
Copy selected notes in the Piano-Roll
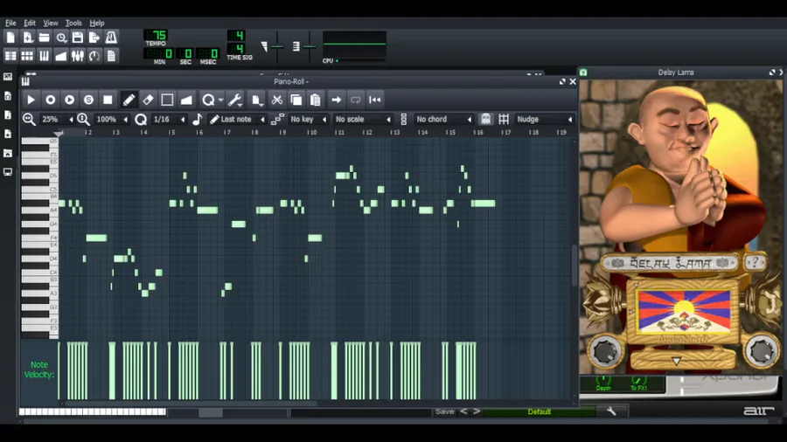tap(296, 100)
